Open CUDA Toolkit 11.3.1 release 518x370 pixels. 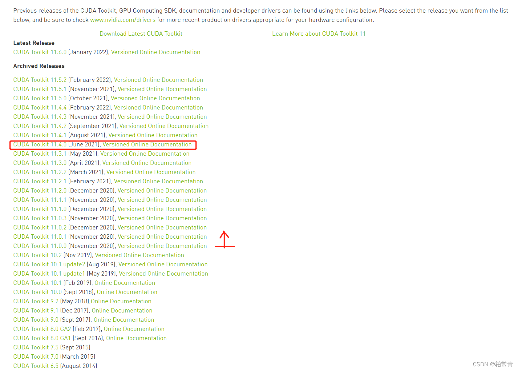(39, 153)
